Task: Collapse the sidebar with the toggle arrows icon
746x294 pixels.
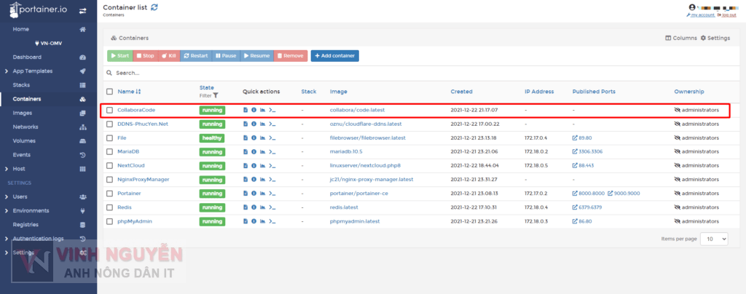Action: 83,10
